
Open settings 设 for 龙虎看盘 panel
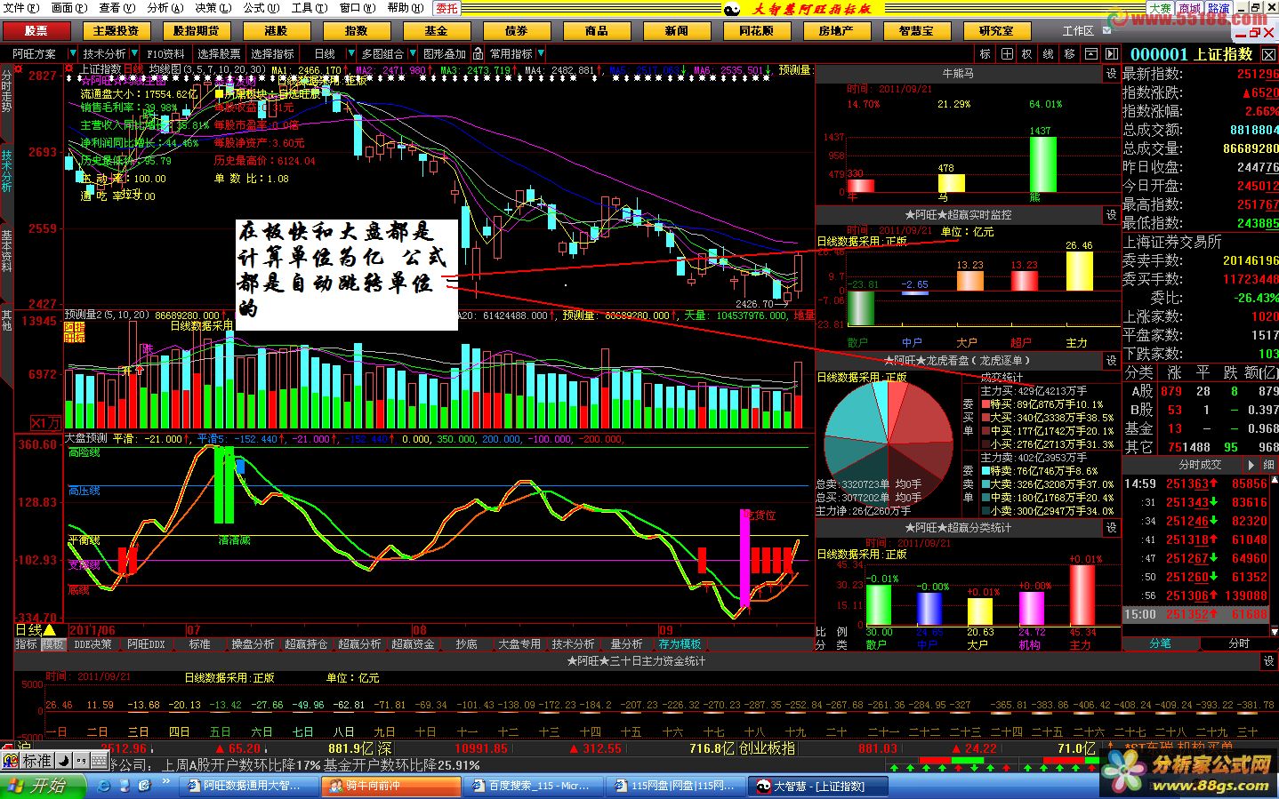click(x=1112, y=360)
